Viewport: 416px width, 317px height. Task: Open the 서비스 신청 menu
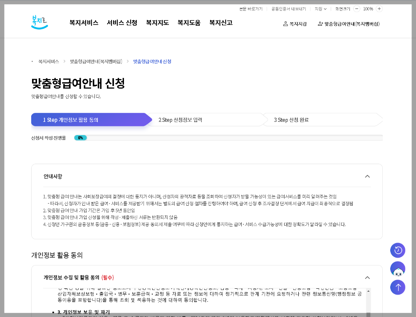122,23
